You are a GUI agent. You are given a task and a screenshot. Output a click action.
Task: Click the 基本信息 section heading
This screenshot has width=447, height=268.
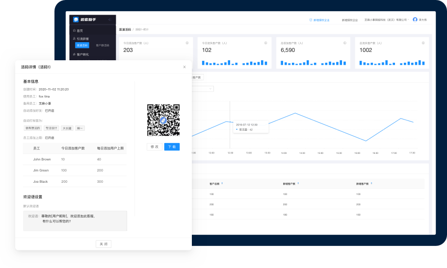(x=31, y=81)
